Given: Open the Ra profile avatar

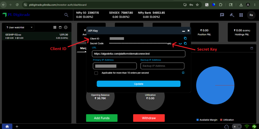Looking at the screenshot, I should tap(251, 15).
